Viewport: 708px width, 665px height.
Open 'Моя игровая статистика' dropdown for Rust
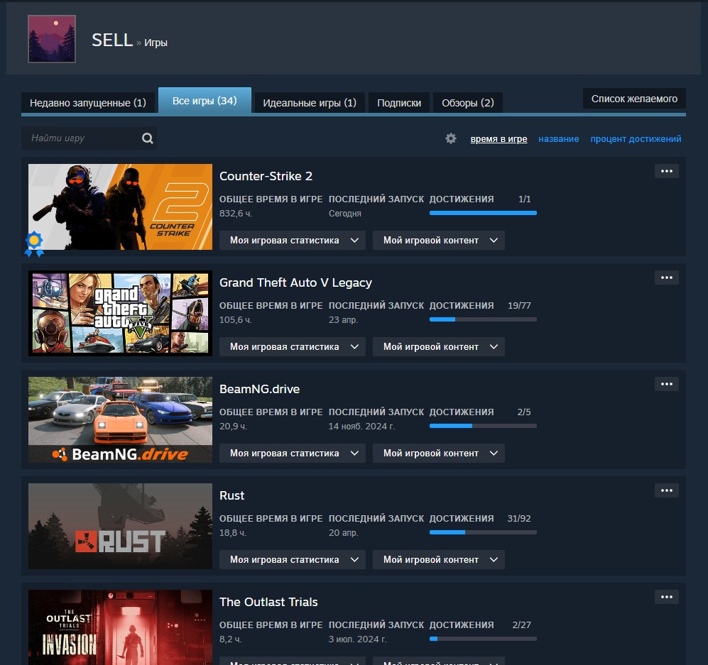tap(292, 560)
